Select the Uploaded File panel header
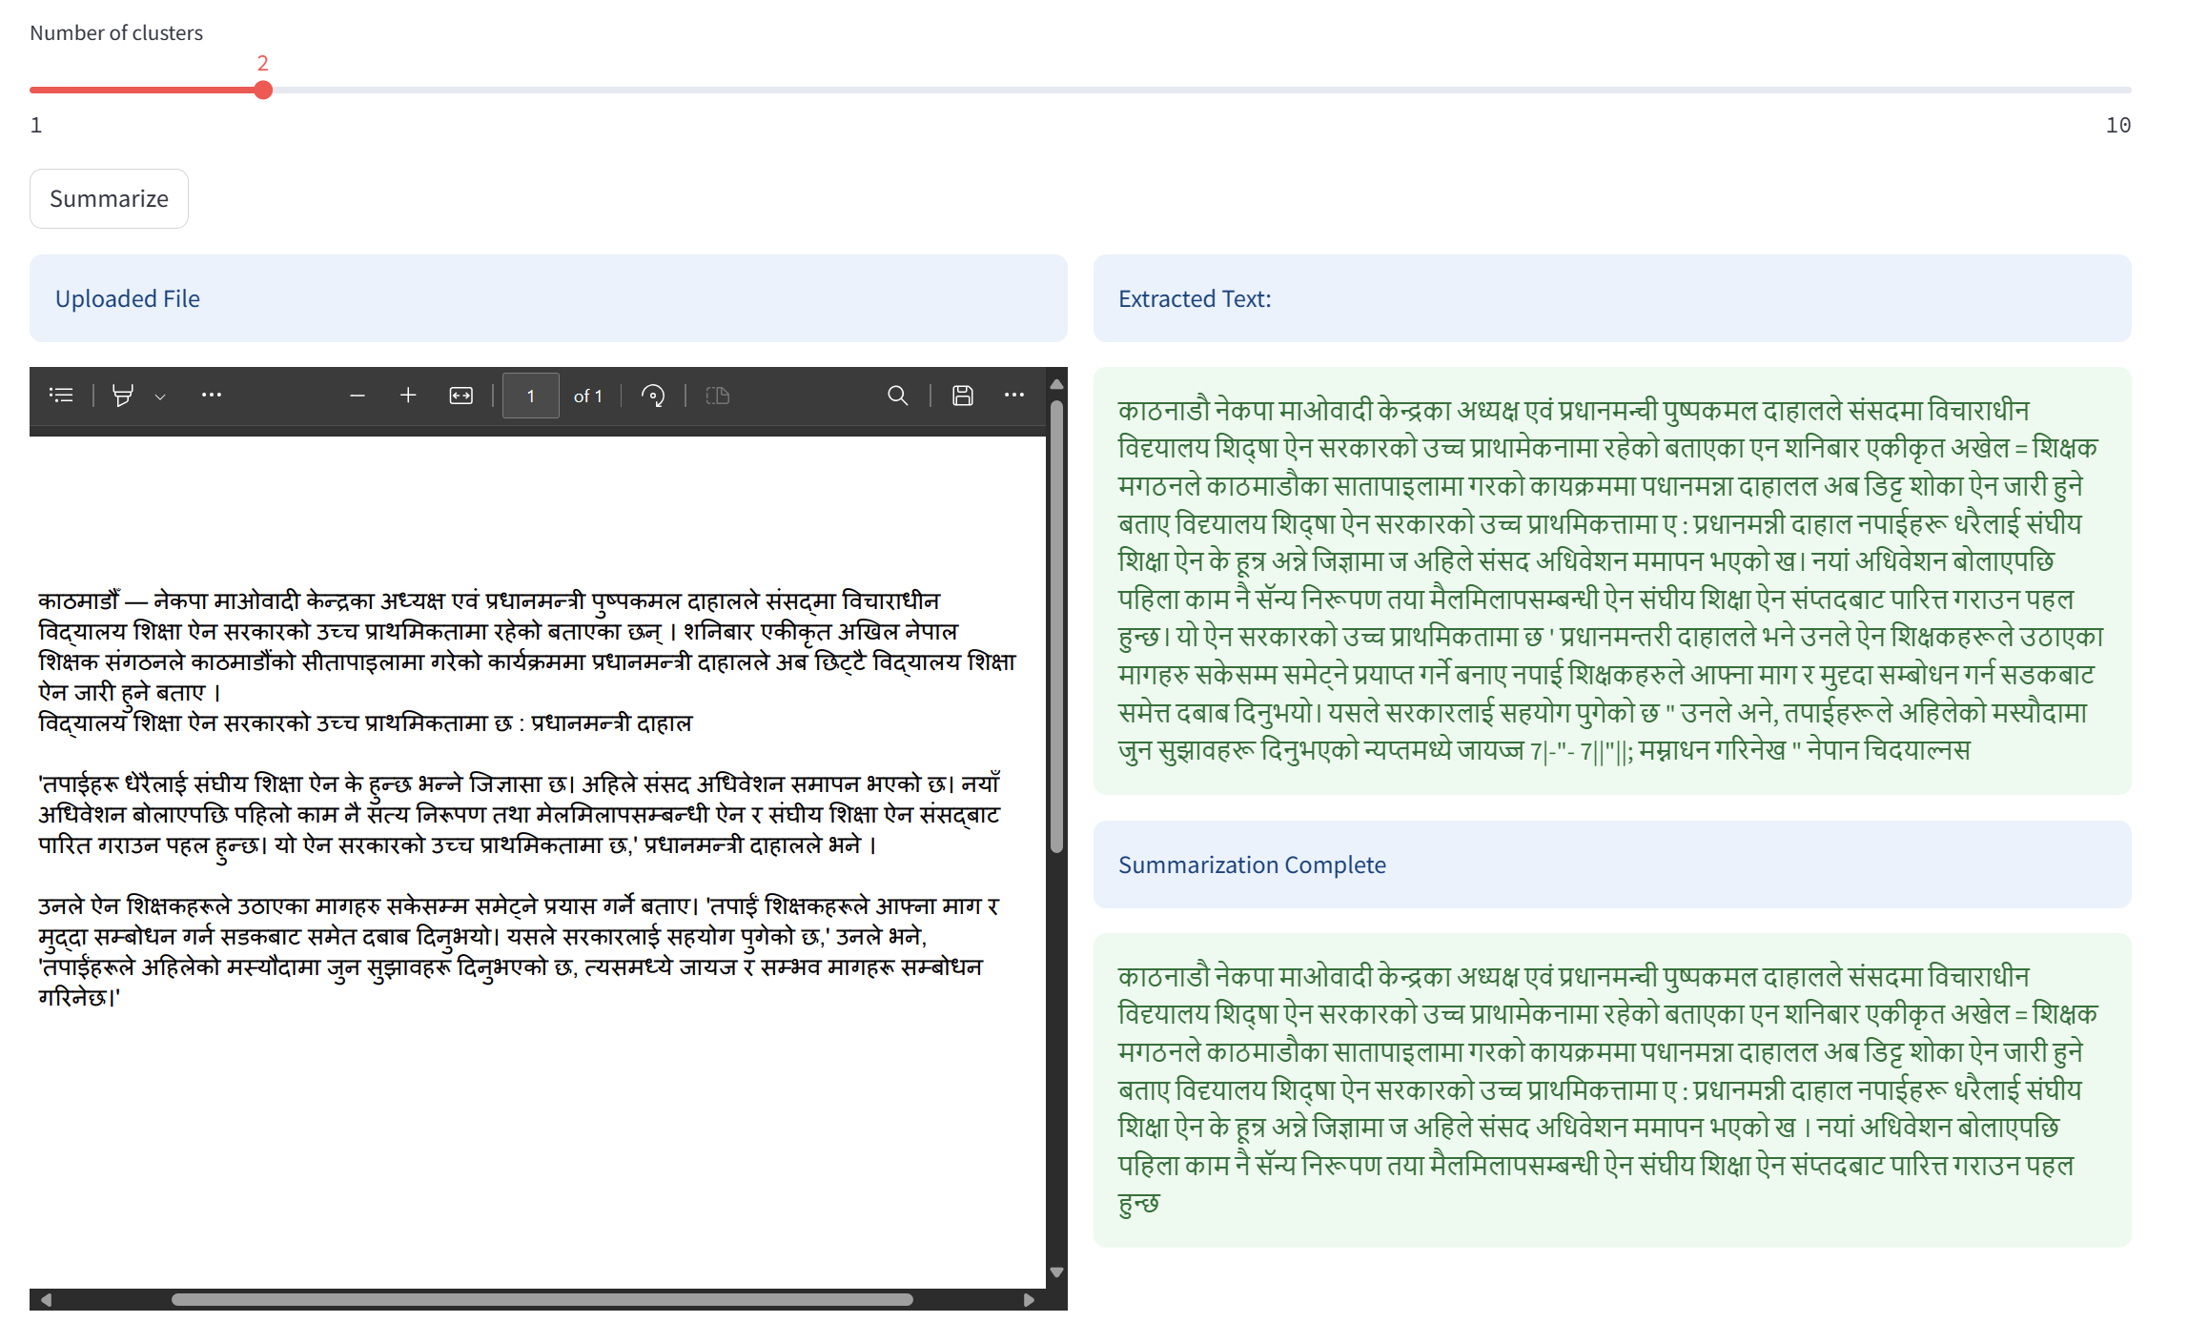Viewport: 2188px width, 1322px height. (x=128, y=298)
